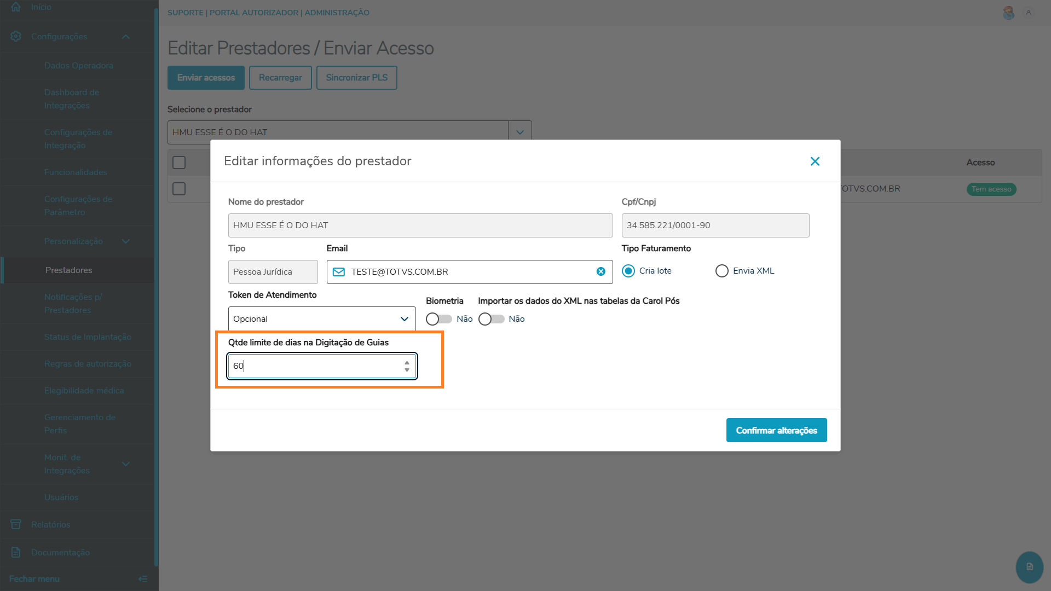The width and height of the screenshot is (1051, 591).
Task: Expand the Monit. de Integrações submenu
Action: [x=126, y=464]
